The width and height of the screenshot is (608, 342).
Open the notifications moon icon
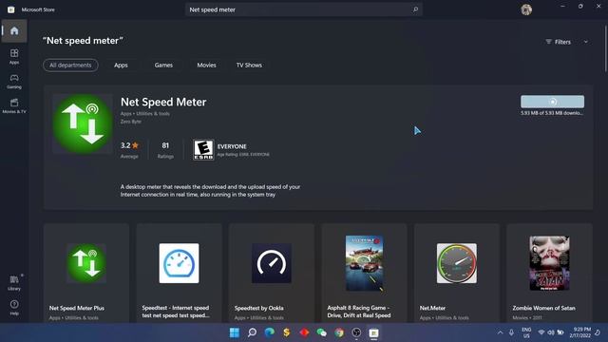click(x=598, y=332)
